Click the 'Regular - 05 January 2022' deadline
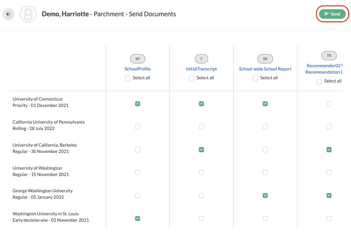This screenshot has width=351, height=244. [38, 197]
